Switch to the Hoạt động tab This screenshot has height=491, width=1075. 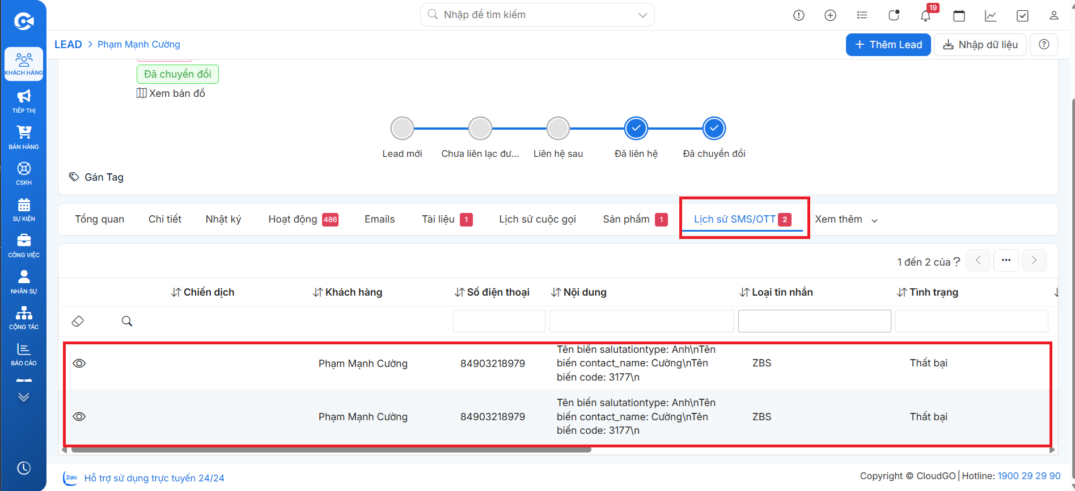303,219
